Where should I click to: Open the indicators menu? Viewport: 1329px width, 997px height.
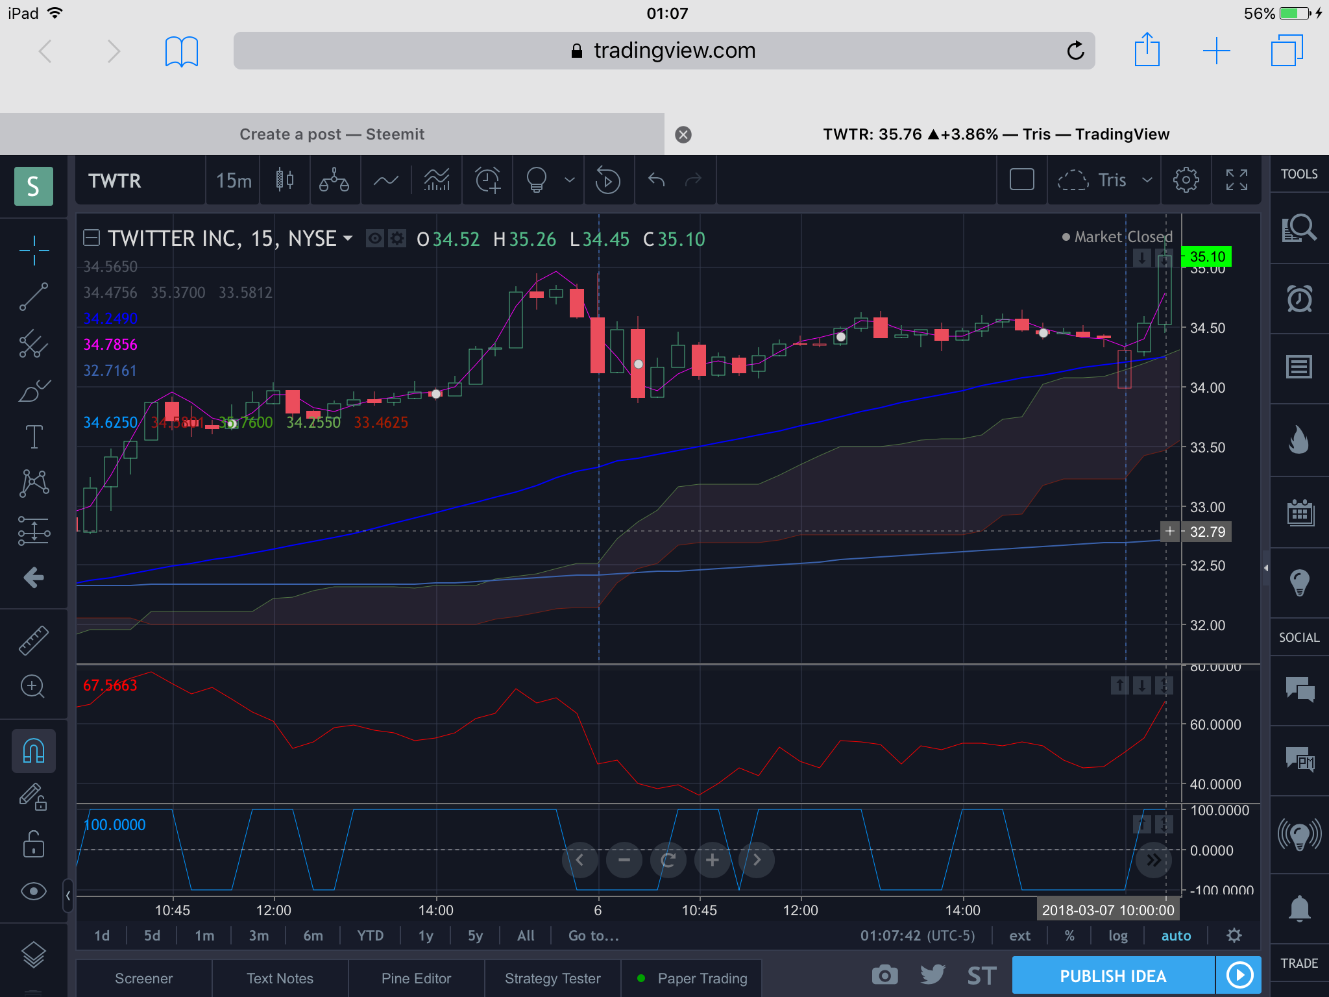[x=386, y=180]
